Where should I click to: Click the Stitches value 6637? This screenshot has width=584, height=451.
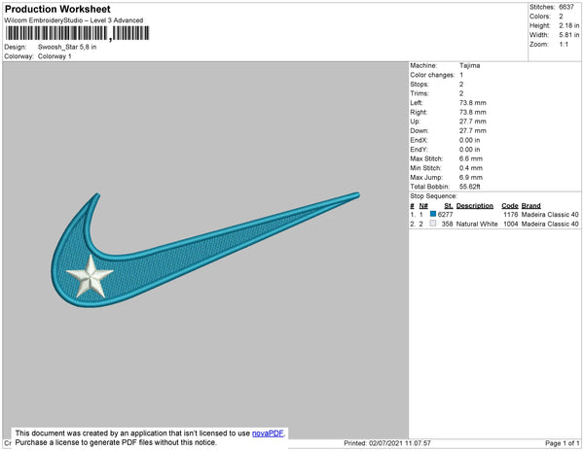point(566,7)
